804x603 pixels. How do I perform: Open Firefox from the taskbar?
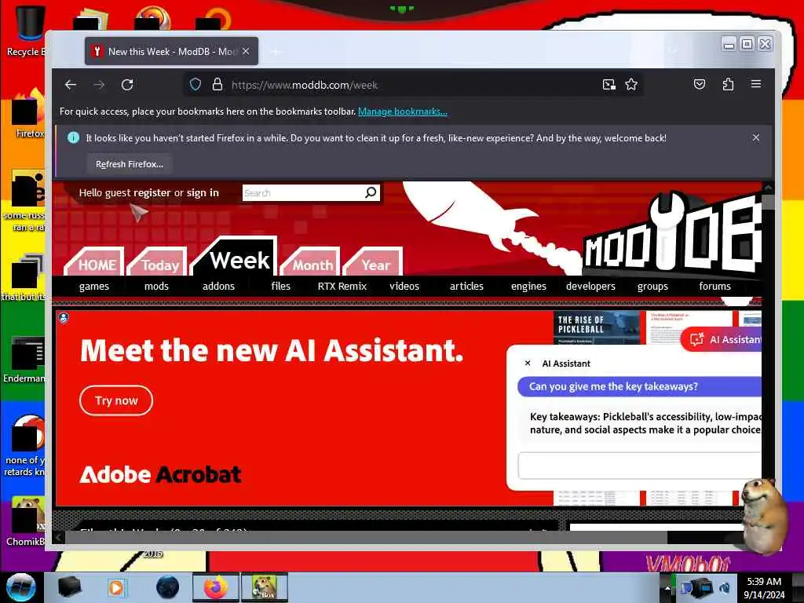tap(216, 587)
